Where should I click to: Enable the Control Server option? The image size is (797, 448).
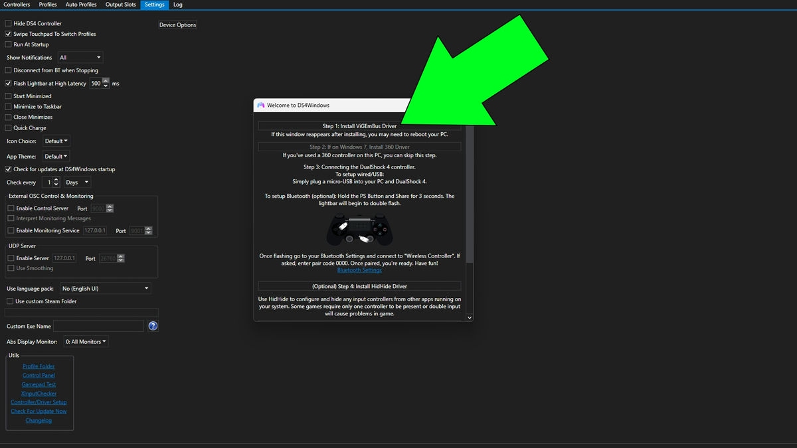click(x=10, y=208)
